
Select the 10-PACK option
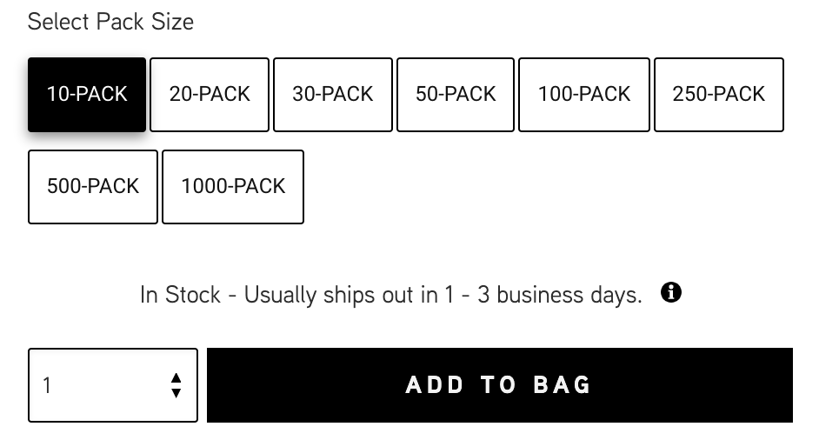87,95
